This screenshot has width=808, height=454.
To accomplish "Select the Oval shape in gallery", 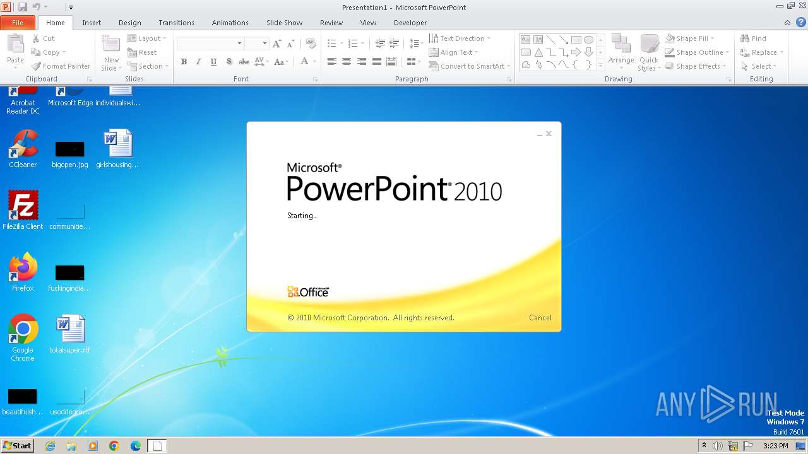I will point(588,40).
